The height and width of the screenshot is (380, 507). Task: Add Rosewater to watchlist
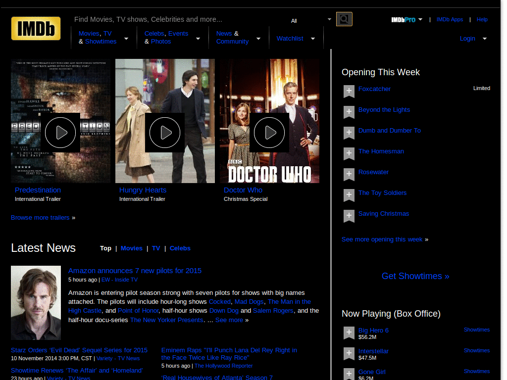coord(349,175)
